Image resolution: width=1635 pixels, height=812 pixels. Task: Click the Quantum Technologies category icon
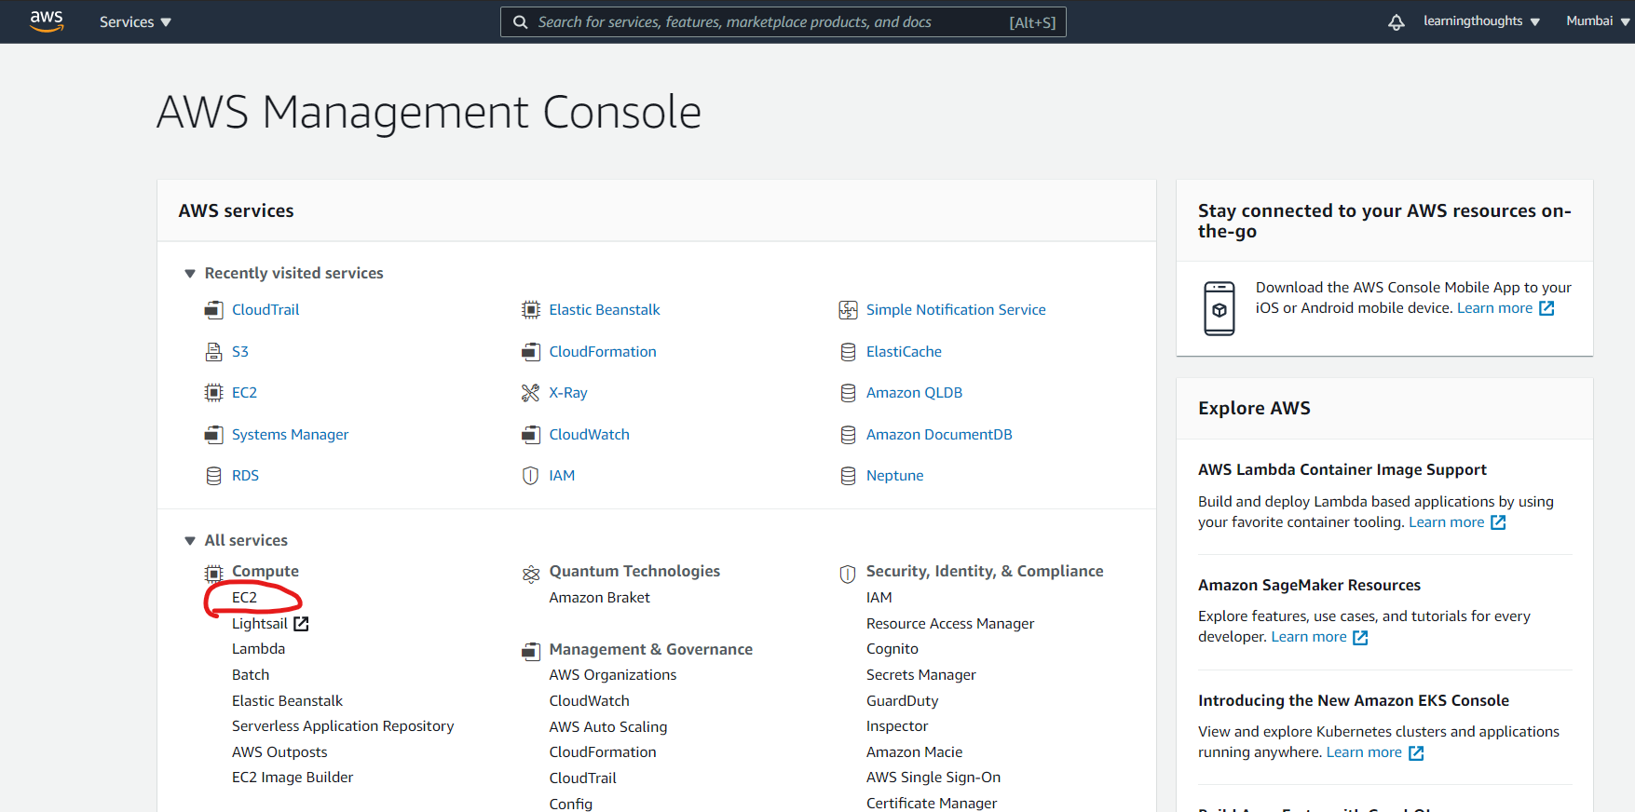pos(531,574)
